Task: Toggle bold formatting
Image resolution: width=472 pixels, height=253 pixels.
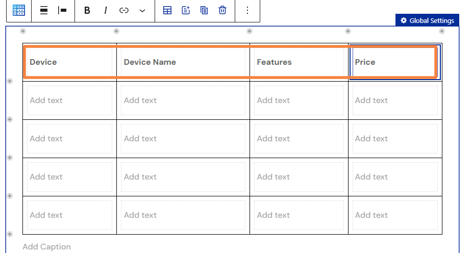Action: coord(87,11)
